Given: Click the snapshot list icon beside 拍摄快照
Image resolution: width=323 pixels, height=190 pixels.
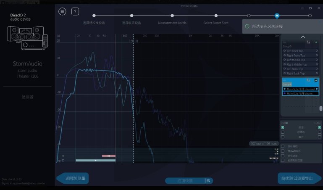Looking at the screenshot, I should click(208, 181).
